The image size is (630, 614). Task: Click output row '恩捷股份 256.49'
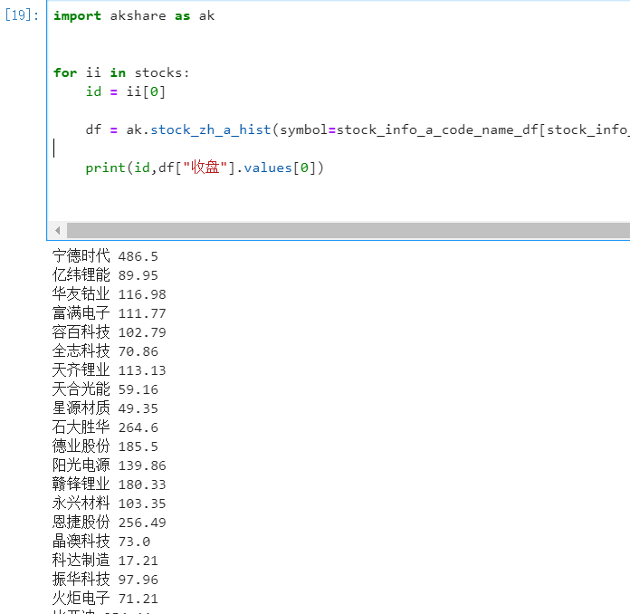pyautogui.click(x=109, y=523)
